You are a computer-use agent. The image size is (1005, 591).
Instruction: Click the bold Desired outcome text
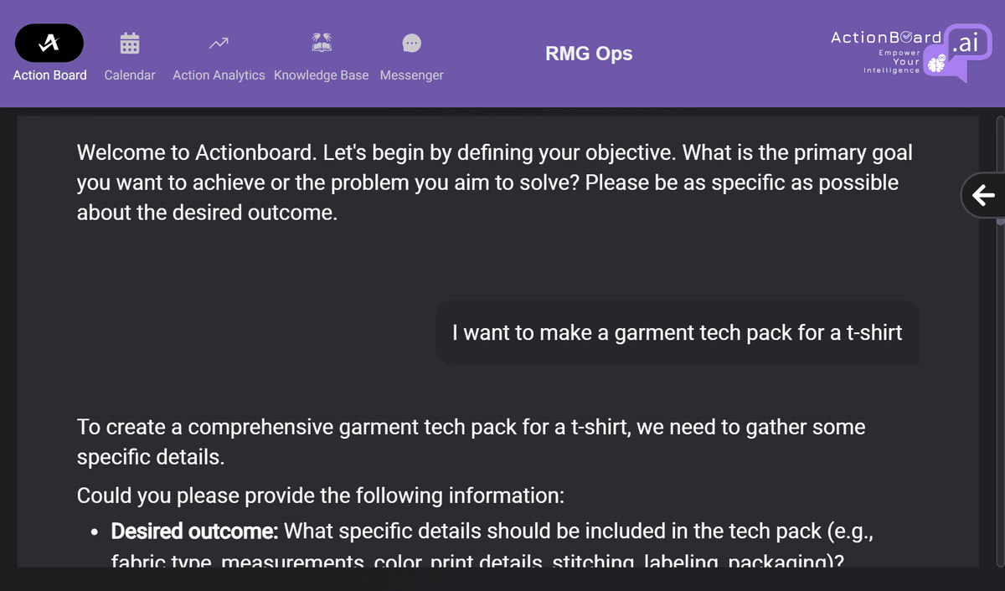click(194, 532)
